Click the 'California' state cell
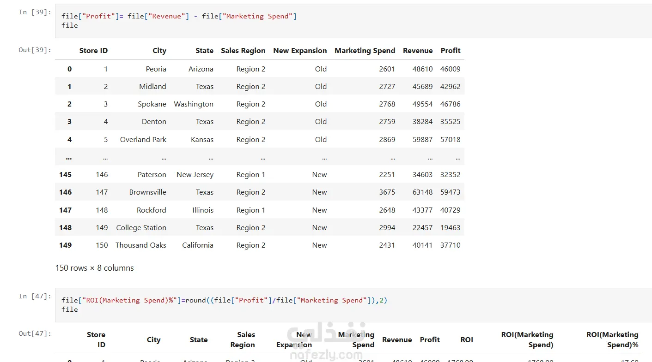Image resolution: width=652 pixels, height=362 pixels. [198, 245]
